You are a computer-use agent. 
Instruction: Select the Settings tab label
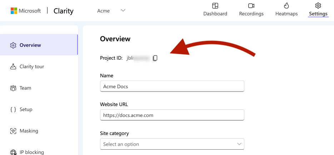pyautogui.click(x=318, y=14)
